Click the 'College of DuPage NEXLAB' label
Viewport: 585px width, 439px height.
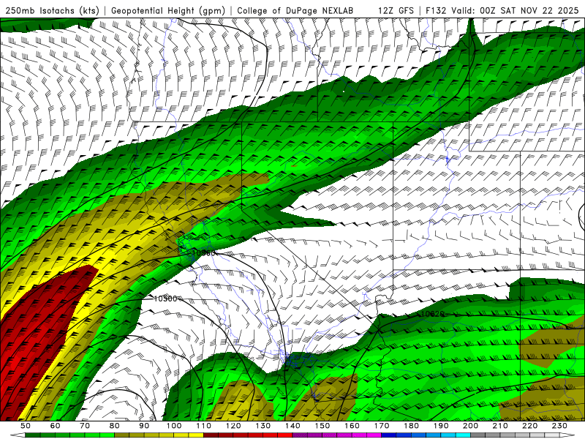[x=295, y=10]
